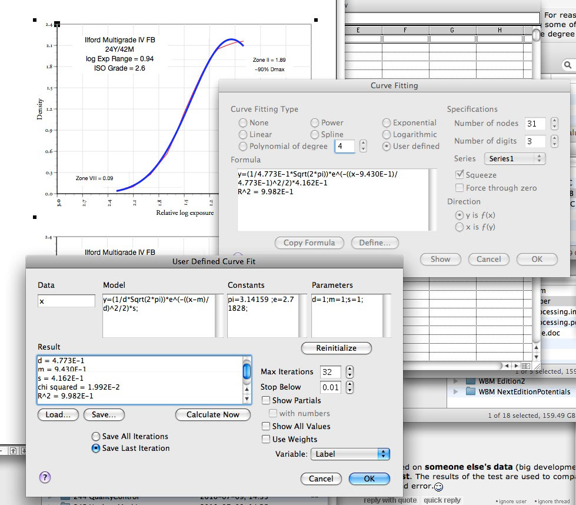The width and height of the screenshot is (576, 505).
Task: Click the reply with quote link
Action: [390, 500]
